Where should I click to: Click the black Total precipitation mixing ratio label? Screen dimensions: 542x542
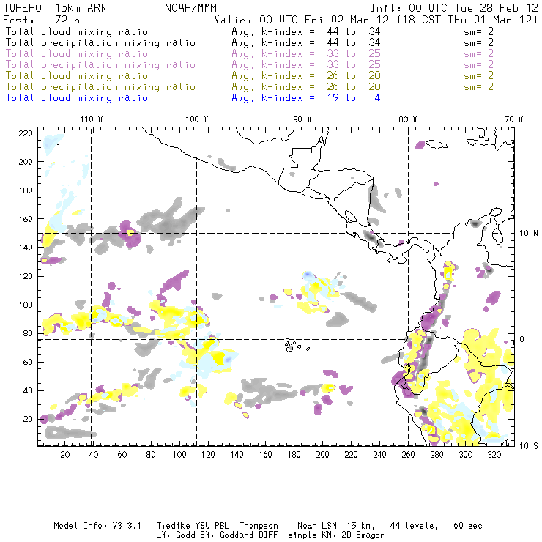click(x=100, y=43)
